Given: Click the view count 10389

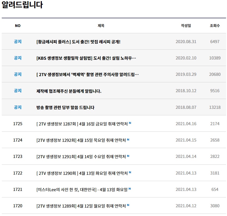Looking at the screenshot, I should coord(215,58).
